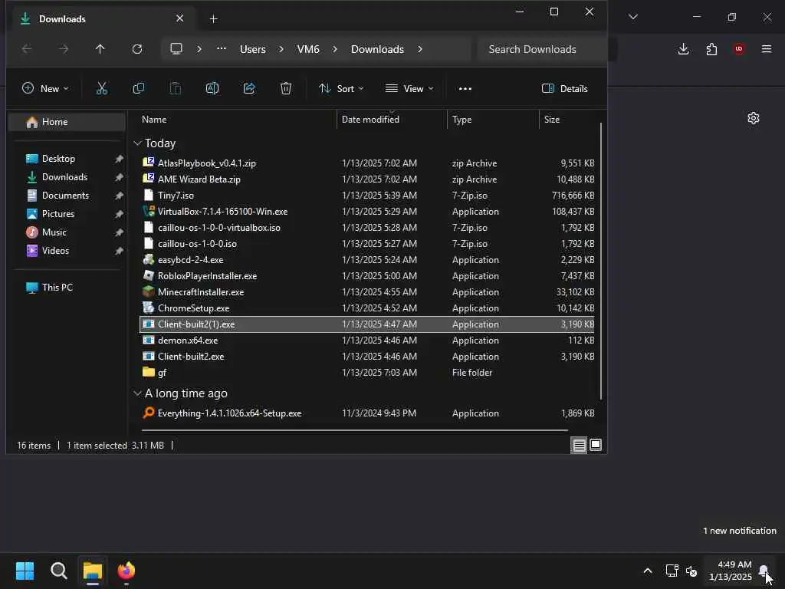Open the settings gear in Firefox page
This screenshot has width=785, height=589.
coord(754,118)
